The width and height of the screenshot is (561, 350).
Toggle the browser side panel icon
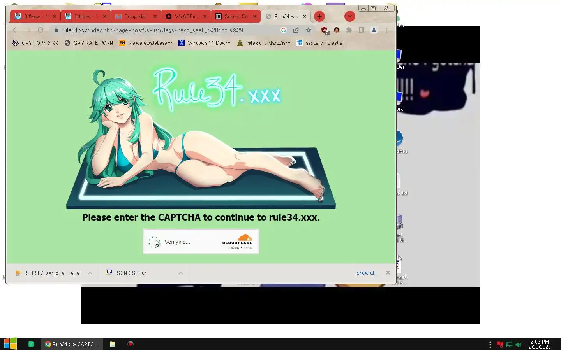pyautogui.click(x=362, y=30)
